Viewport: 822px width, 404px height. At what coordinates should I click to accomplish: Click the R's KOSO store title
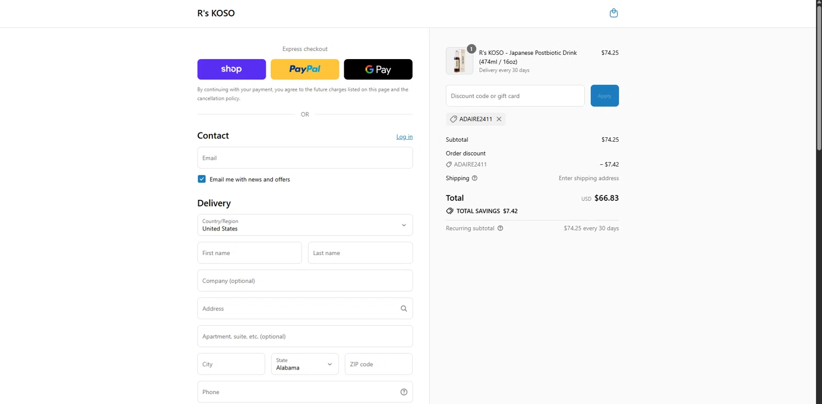click(216, 13)
